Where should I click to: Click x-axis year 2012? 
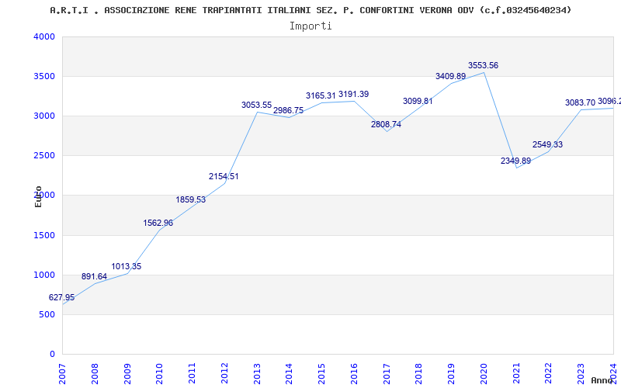coord(224,374)
